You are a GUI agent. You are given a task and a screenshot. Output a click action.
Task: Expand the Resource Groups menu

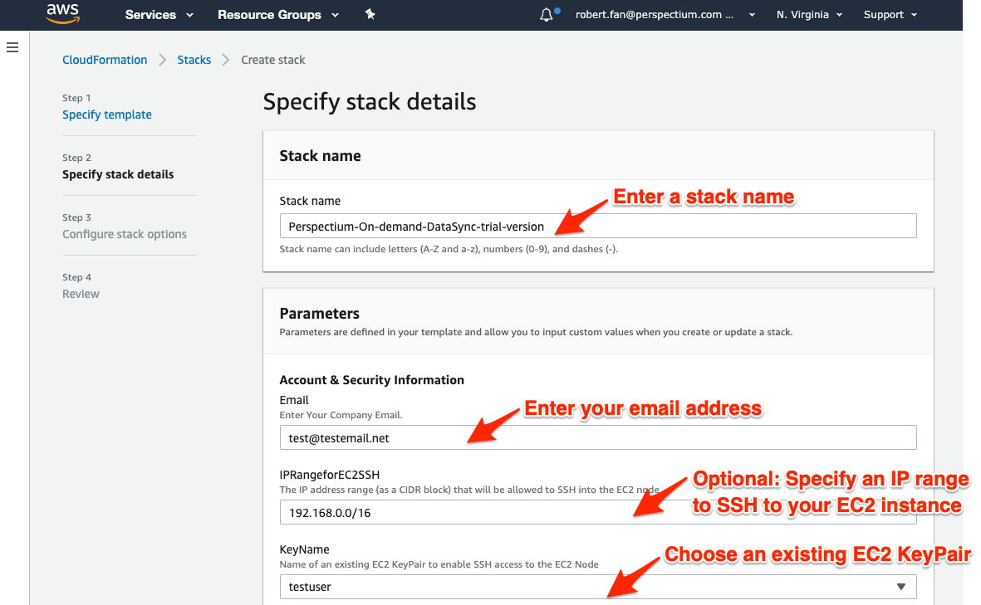pyautogui.click(x=277, y=14)
